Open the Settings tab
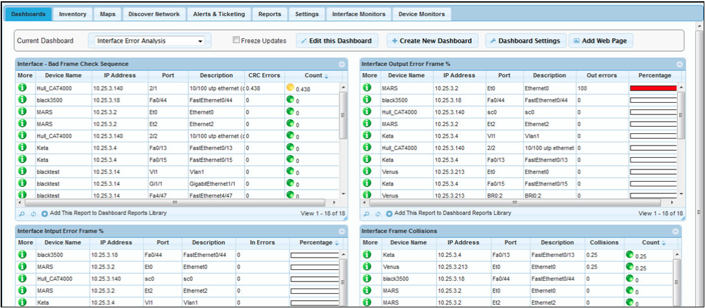The image size is (705, 308). tap(307, 14)
